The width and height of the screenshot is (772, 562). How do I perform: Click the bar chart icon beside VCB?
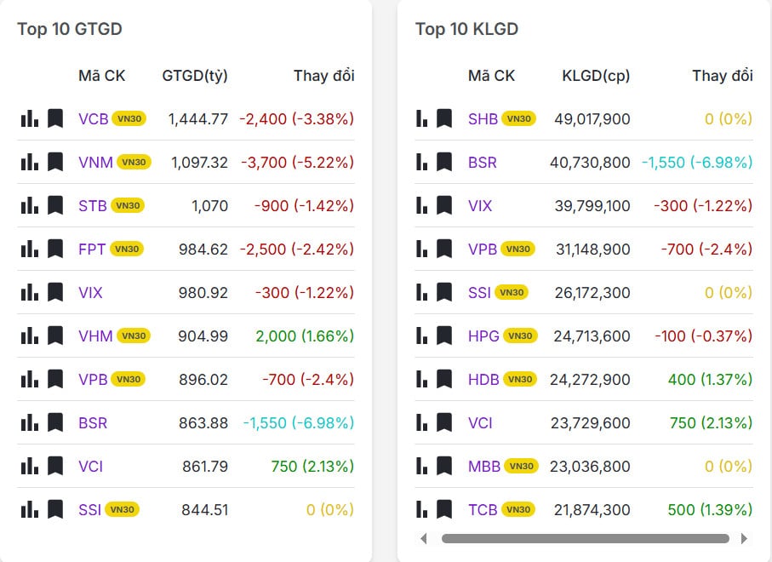[28, 119]
